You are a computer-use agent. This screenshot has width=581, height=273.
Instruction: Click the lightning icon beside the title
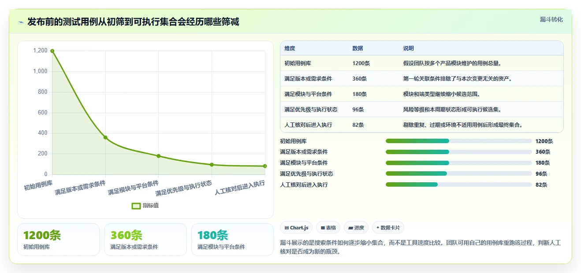point(21,22)
